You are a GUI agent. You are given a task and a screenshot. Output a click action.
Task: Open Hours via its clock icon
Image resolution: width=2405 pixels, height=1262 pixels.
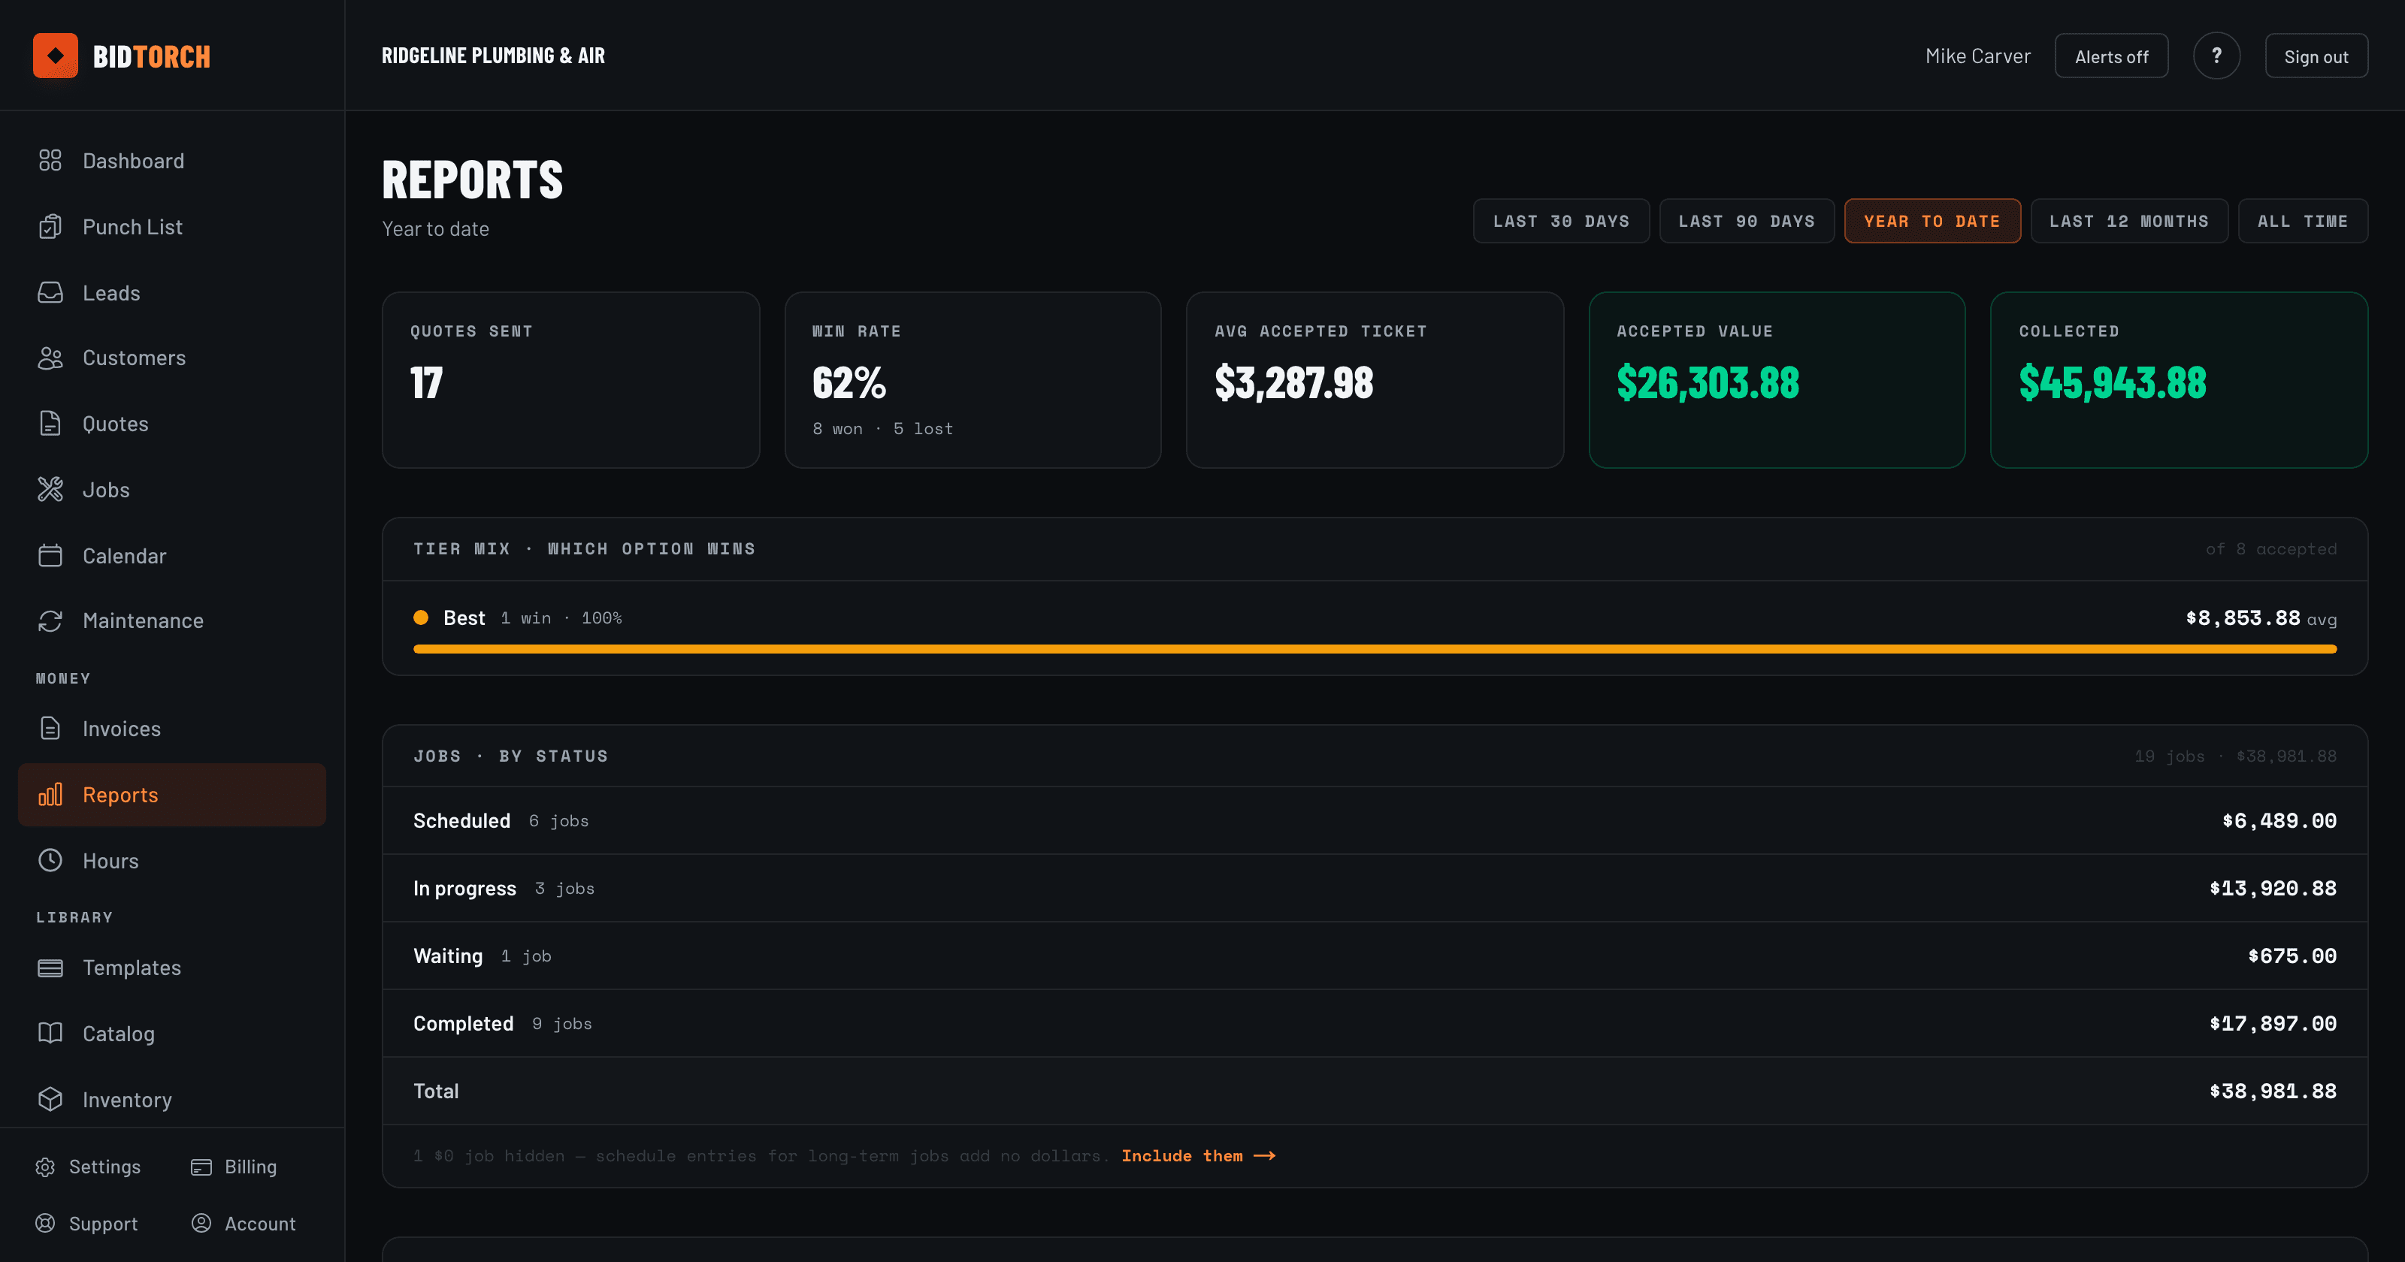[x=50, y=861]
